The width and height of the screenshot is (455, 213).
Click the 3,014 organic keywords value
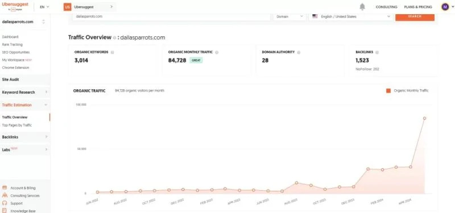[x=81, y=61]
